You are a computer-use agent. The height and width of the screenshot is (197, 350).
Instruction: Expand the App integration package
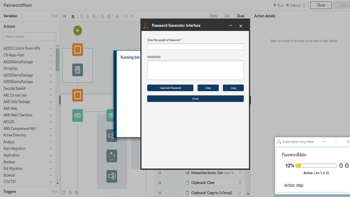51,149
